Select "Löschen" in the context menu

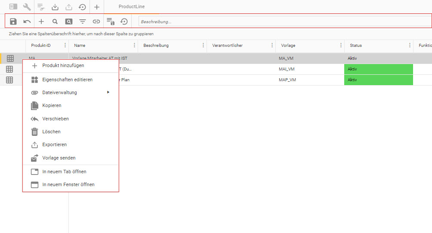pyautogui.click(x=51, y=132)
